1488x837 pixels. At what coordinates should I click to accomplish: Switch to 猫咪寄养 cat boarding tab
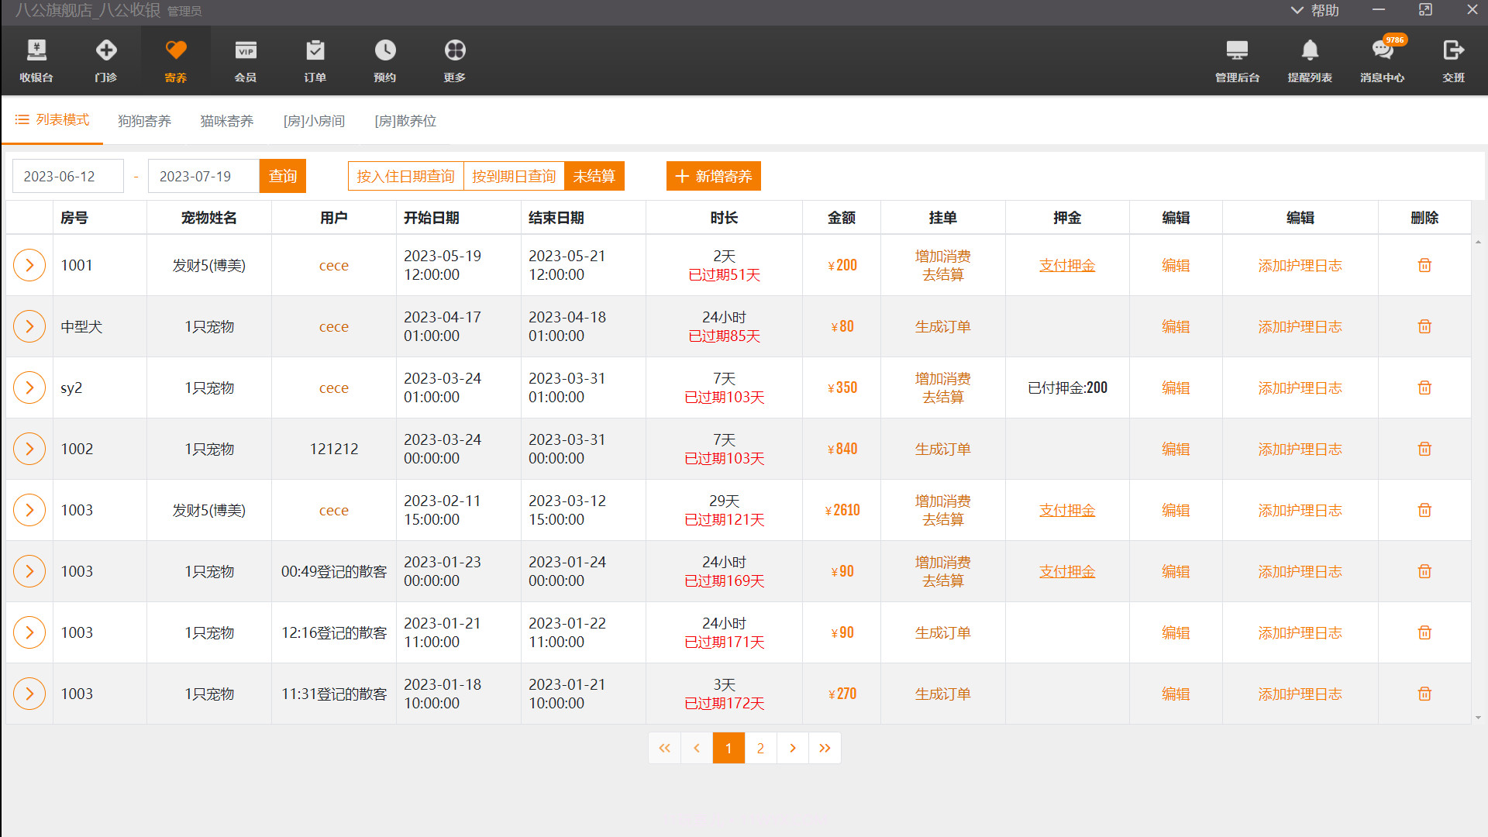tap(226, 121)
